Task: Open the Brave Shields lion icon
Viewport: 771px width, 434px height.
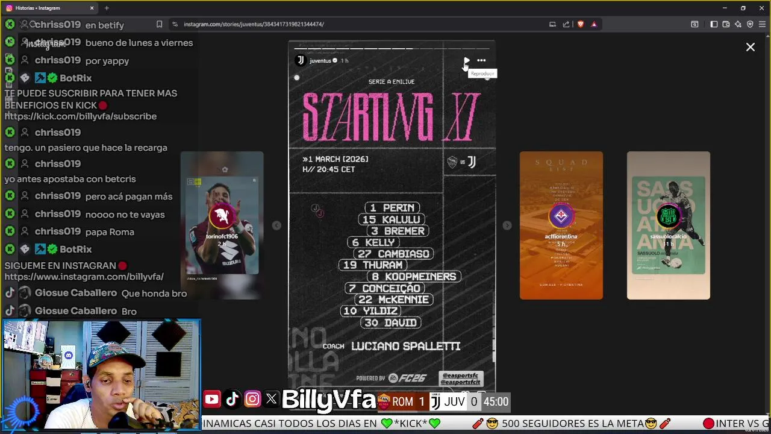Action: [580, 24]
